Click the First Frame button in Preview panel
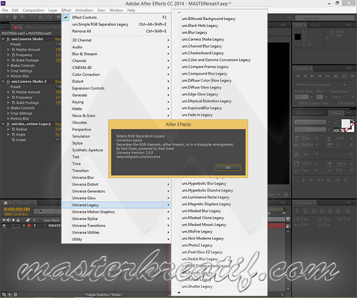Image resolution: width=357 pixels, height=298 pixels. [x=298, y=76]
